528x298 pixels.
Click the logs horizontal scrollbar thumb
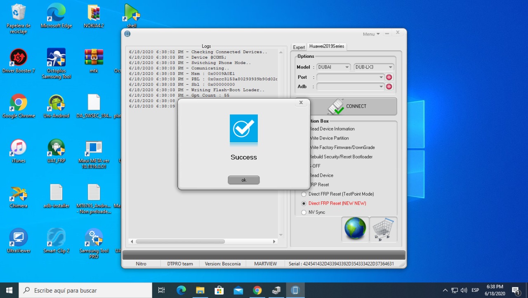tap(180, 241)
